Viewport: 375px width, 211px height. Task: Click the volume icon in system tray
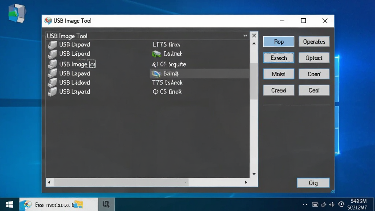pos(332,204)
